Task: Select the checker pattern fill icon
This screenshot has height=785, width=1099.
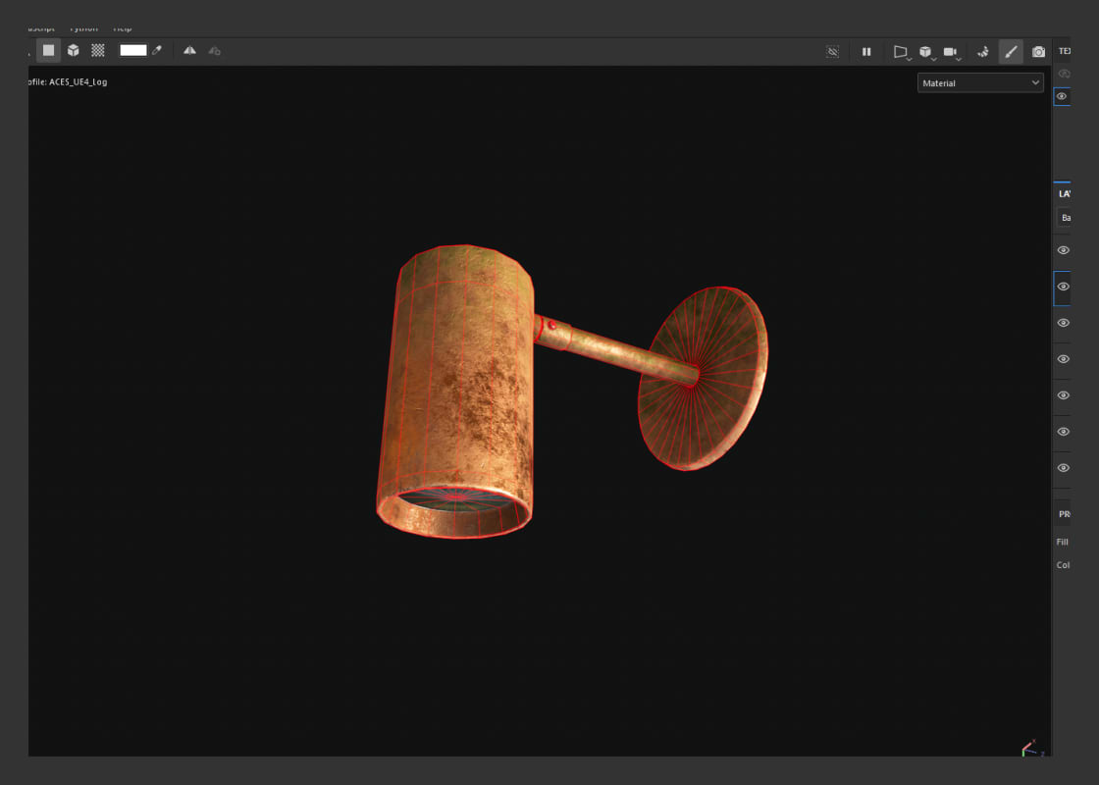Action: pos(98,51)
